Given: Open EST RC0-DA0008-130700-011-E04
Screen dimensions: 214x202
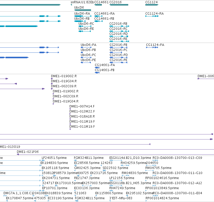Looking at the screenshot, I should pyautogui.click(x=178, y=193).
